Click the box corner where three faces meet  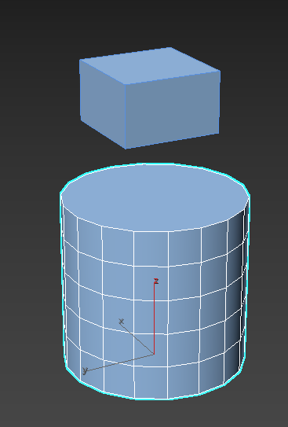tap(125, 84)
